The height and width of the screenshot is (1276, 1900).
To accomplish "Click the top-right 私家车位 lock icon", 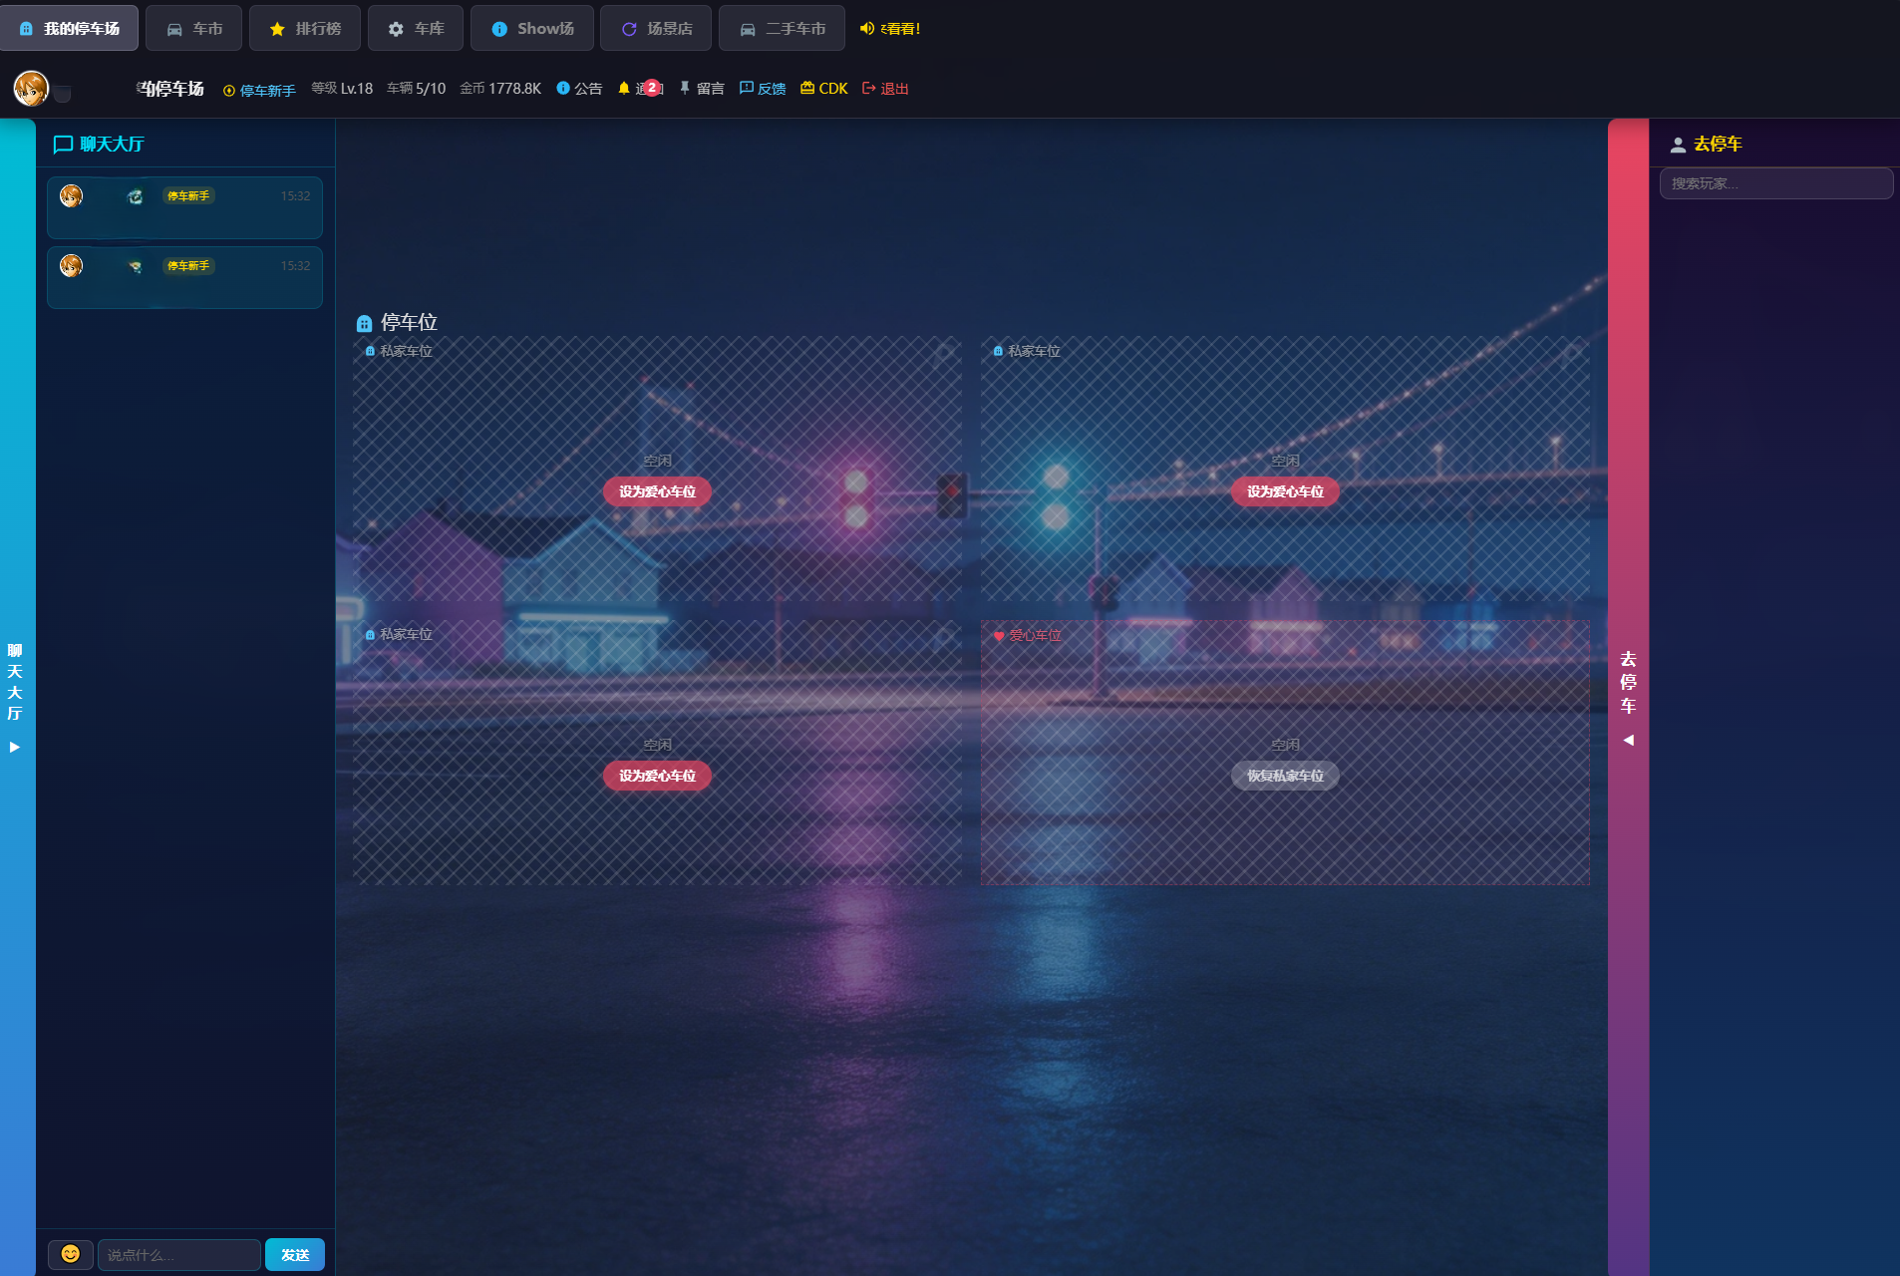I will click(x=998, y=351).
